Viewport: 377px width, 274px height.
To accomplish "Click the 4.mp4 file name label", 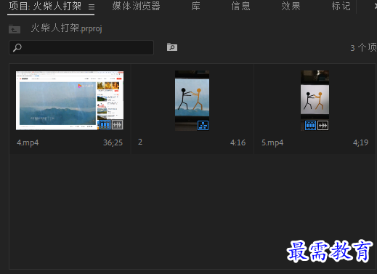I will point(28,142).
